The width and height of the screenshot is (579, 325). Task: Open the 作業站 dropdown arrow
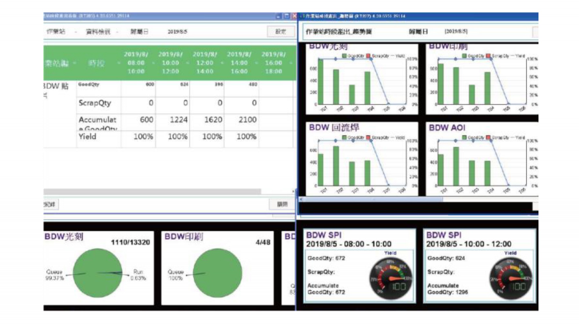(76, 32)
